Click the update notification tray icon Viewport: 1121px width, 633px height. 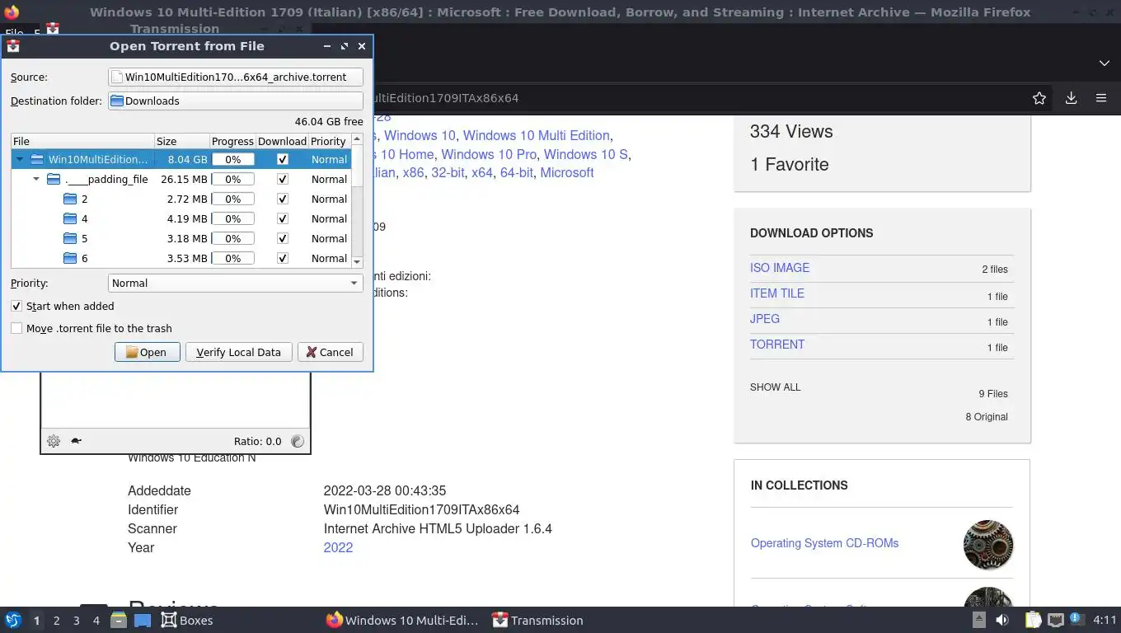1076,619
